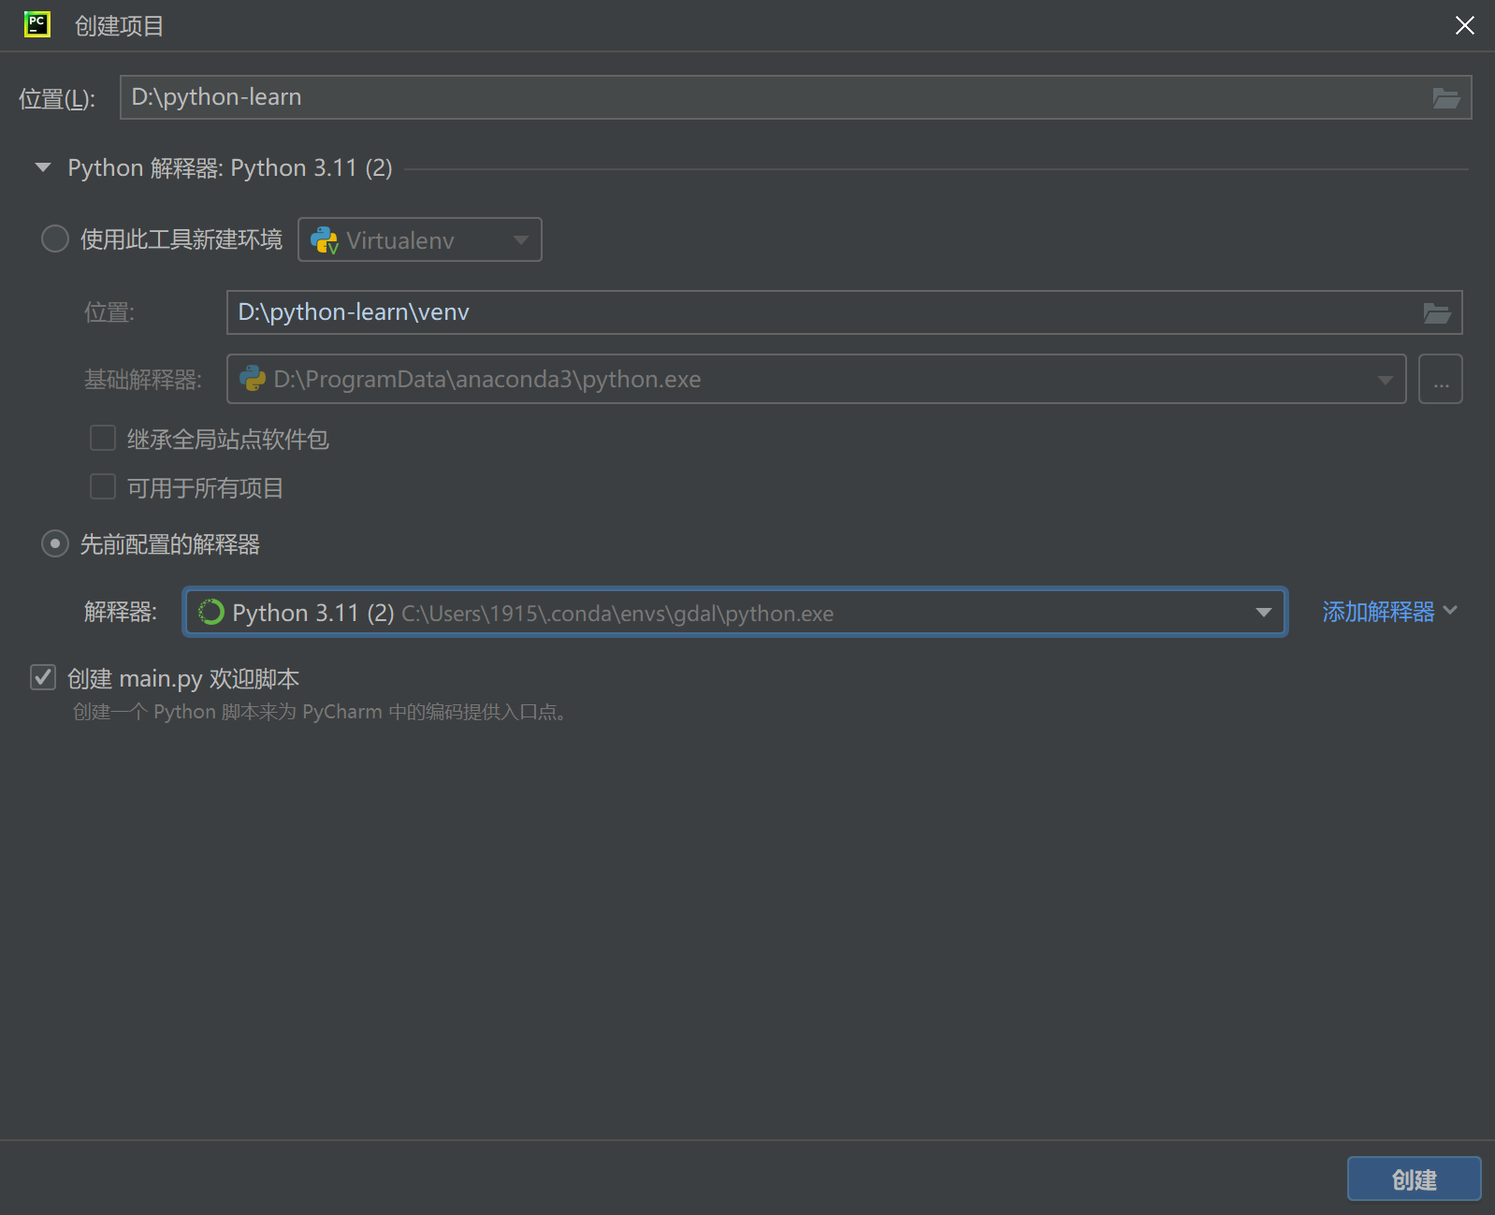
Task: Click the Python 解释器: Python 3.11 (2) header text
Action: [x=230, y=167]
